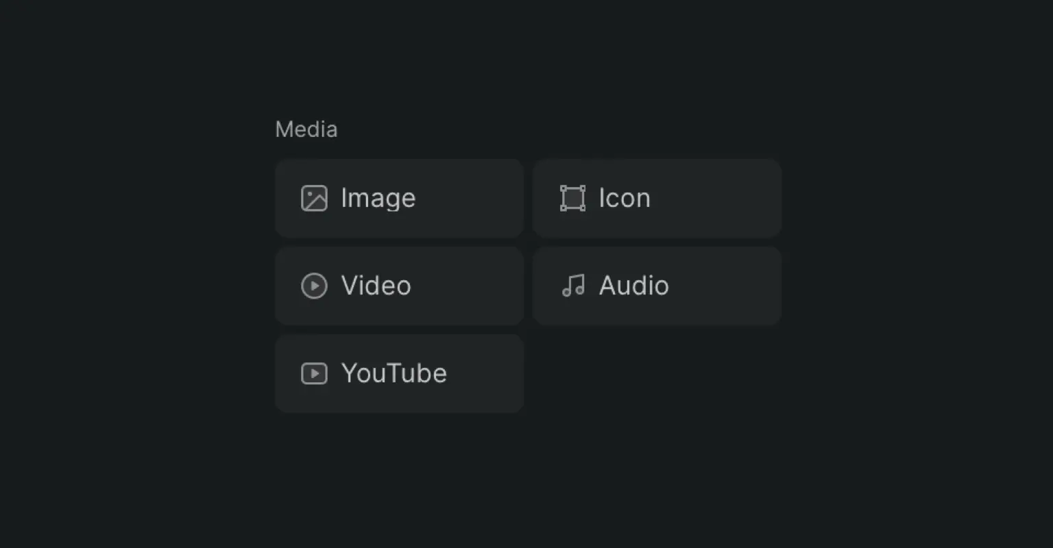Click the "Image" text label
This screenshot has width=1053, height=548.
(378, 199)
